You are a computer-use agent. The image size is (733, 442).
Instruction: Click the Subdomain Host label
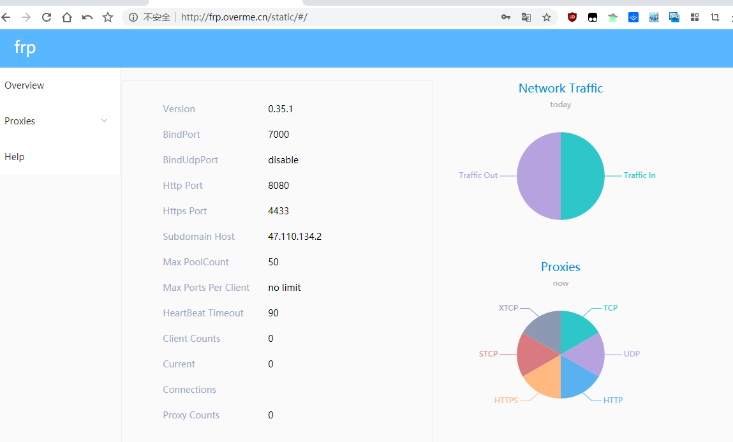click(198, 237)
